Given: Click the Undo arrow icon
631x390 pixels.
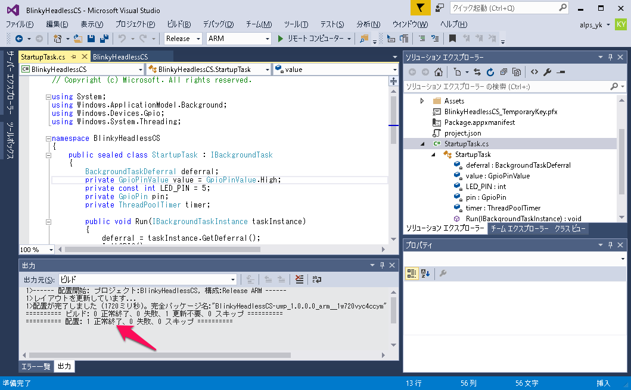Looking at the screenshot, I should tap(122, 39).
